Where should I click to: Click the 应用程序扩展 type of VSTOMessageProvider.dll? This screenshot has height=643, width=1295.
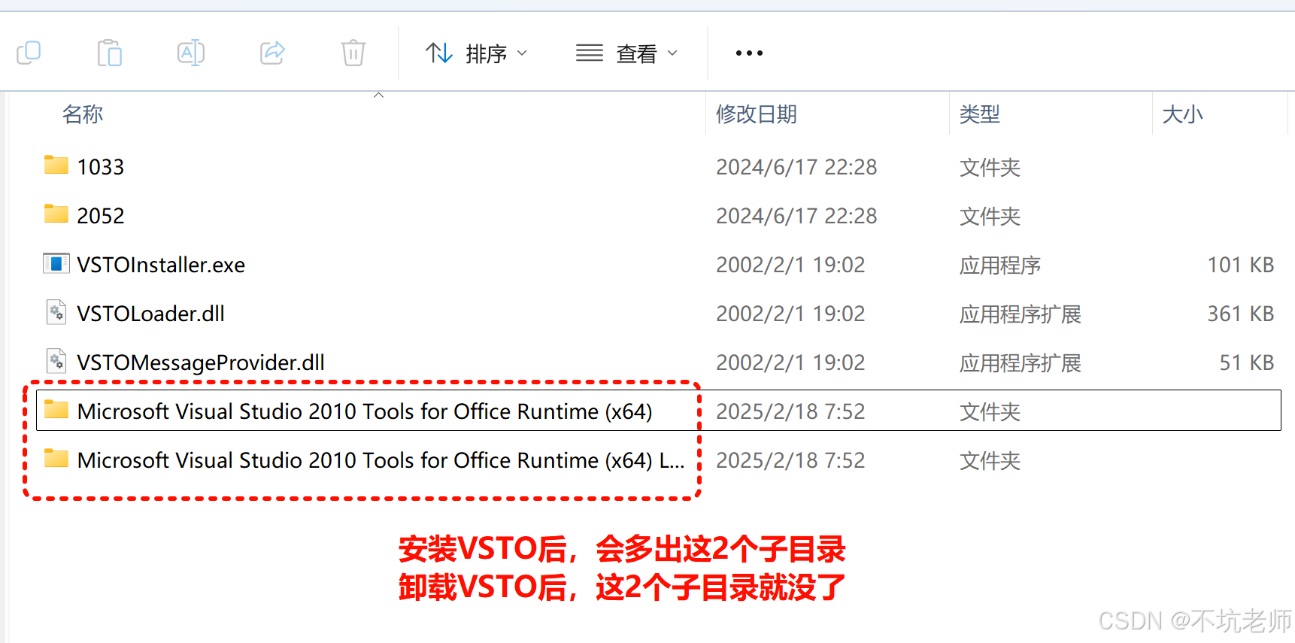[x=1021, y=362]
